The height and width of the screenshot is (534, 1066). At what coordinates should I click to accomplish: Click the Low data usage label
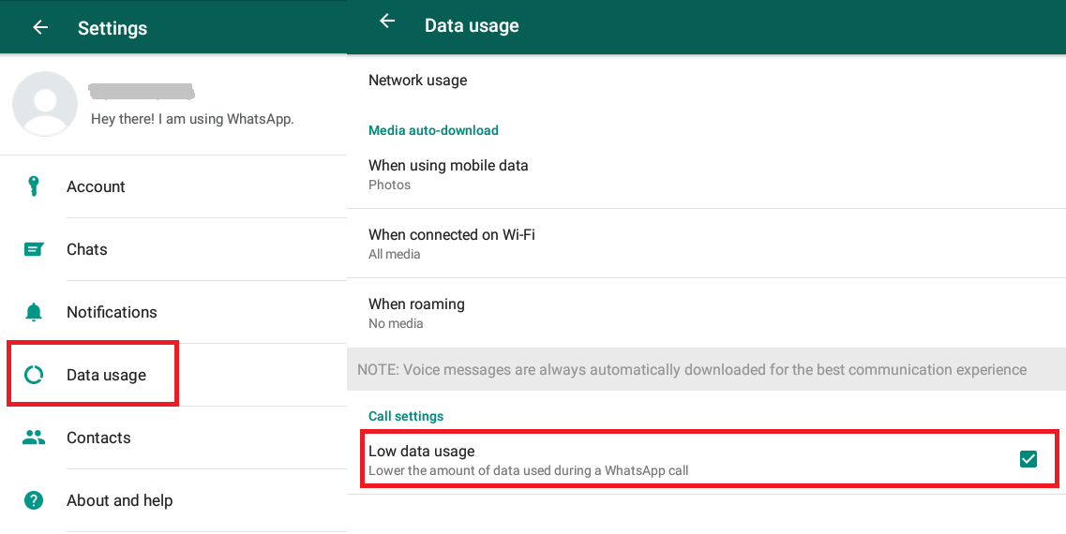pyautogui.click(x=422, y=452)
